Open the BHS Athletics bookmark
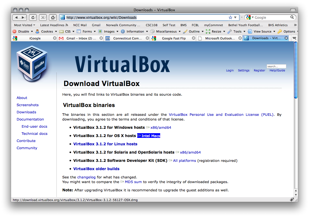Image resolution: width=309 pixels, height=217 pixels. [278, 25]
